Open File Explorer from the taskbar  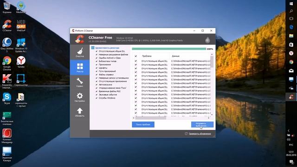pos(291,36)
